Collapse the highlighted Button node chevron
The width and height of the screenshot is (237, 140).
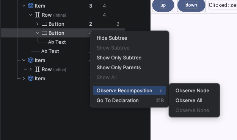pos(38,33)
